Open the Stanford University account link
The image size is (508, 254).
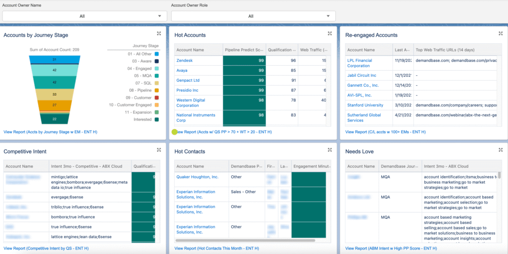click(x=365, y=105)
